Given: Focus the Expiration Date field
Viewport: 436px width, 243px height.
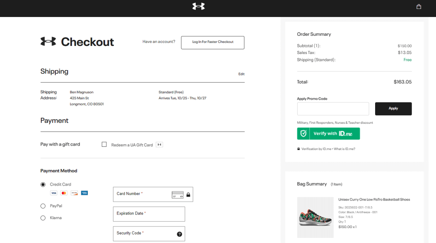Looking at the screenshot, I should pos(149,214).
